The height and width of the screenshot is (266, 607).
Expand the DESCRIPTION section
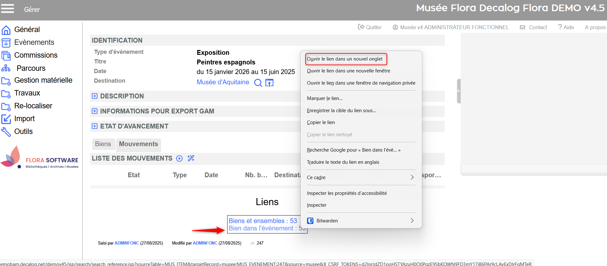click(x=95, y=96)
